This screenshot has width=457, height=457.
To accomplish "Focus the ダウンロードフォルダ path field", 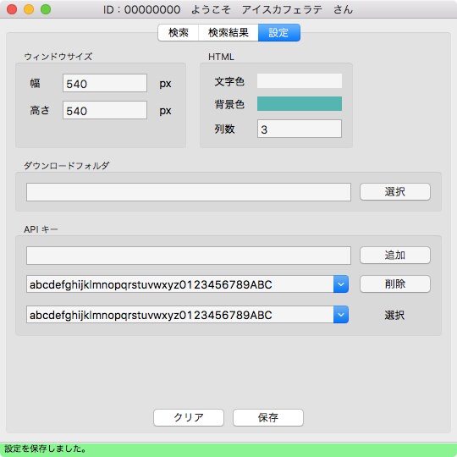I will [x=189, y=192].
